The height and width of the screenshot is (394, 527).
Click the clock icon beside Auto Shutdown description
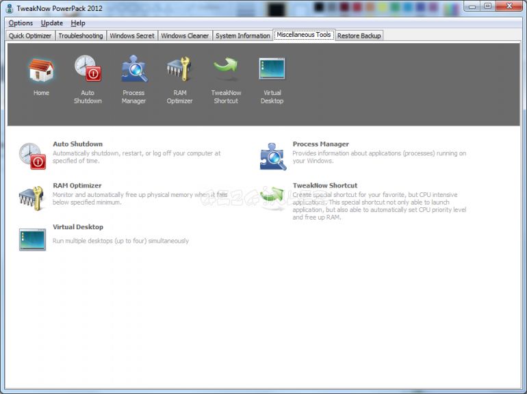coord(32,156)
